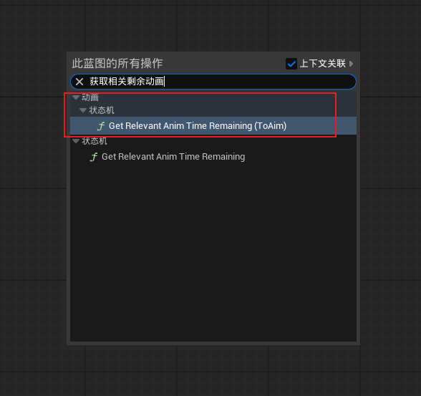This screenshot has height=396, width=421.
Task: Click the search field containing 获取相关剩余动画
Action: pyautogui.click(x=213, y=82)
